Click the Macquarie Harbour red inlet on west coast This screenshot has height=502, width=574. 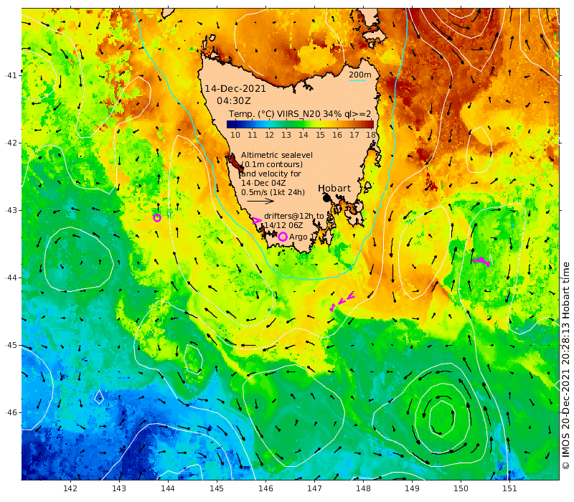click(x=235, y=163)
